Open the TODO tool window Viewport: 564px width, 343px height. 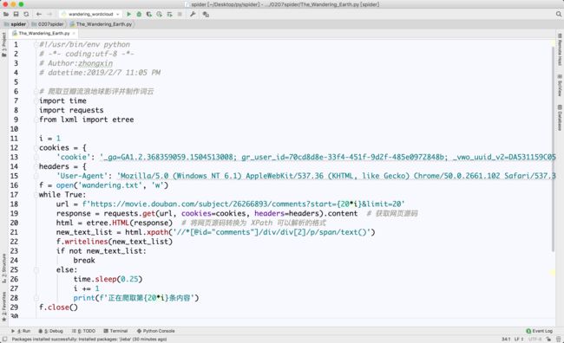83,331
